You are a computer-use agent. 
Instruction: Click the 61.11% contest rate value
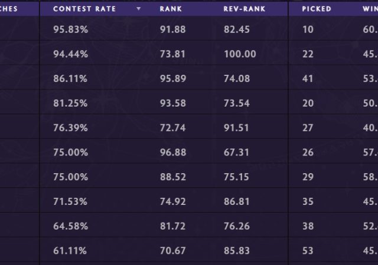pos(70,251)
